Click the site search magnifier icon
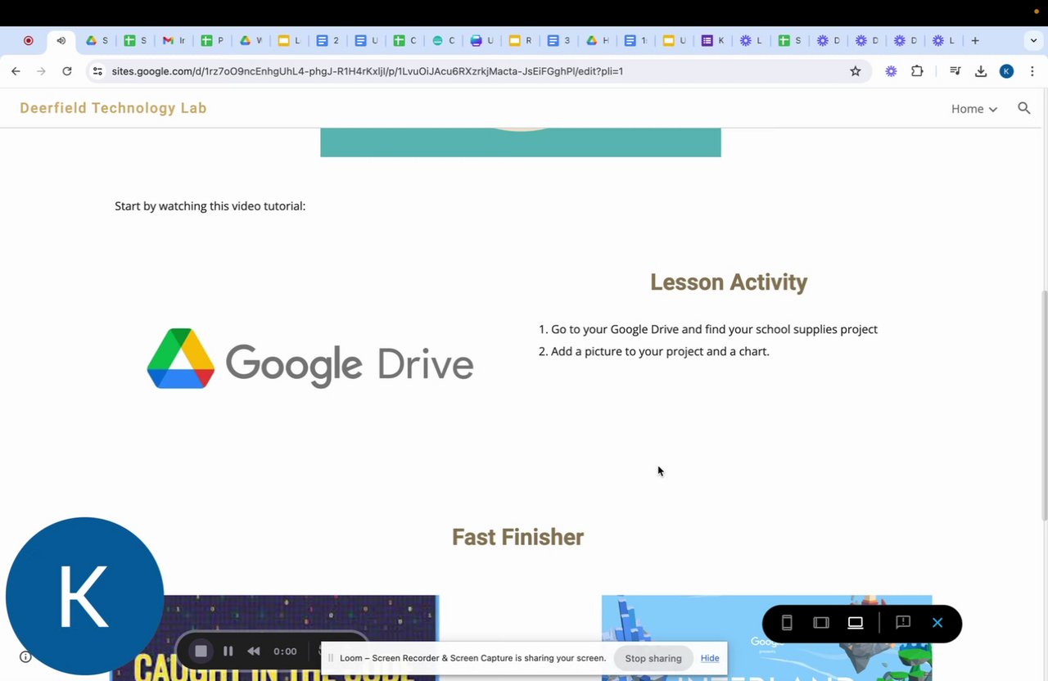Viewport: 1048px width, 681px height. click(x=1023, y=108)
